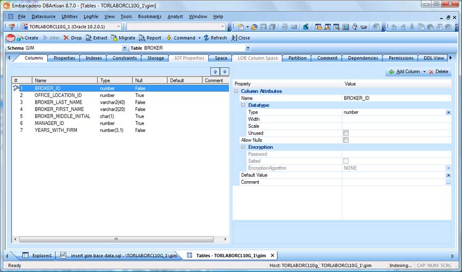Open the Command dropdown arrow

coord(200,38)
